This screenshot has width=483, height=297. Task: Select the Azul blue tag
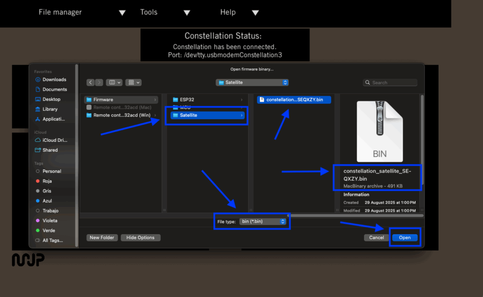click(47, 201)
